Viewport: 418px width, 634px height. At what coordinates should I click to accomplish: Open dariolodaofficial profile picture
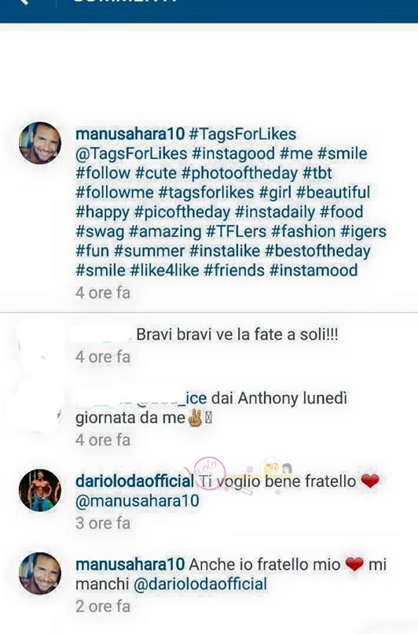[x=40, y=490]
